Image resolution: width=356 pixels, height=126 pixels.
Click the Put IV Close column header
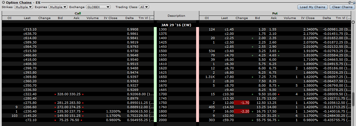pyautogui.click(x=308, y=18)
